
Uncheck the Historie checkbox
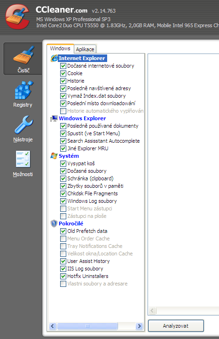(x=63, y=81)
